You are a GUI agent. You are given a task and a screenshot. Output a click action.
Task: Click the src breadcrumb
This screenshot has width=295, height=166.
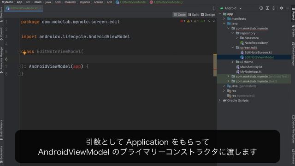click(x=28, y=2)
